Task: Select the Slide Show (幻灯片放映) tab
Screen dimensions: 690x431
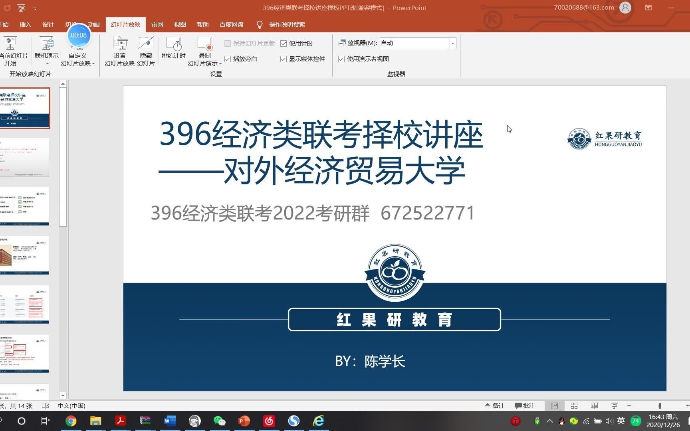Action: (x=126, y=24)
